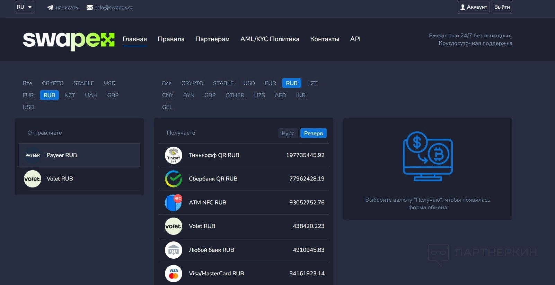Select Все filter in send column
Image resolution: width=555 pixels, height=285 pixels.
click(27, 83)
